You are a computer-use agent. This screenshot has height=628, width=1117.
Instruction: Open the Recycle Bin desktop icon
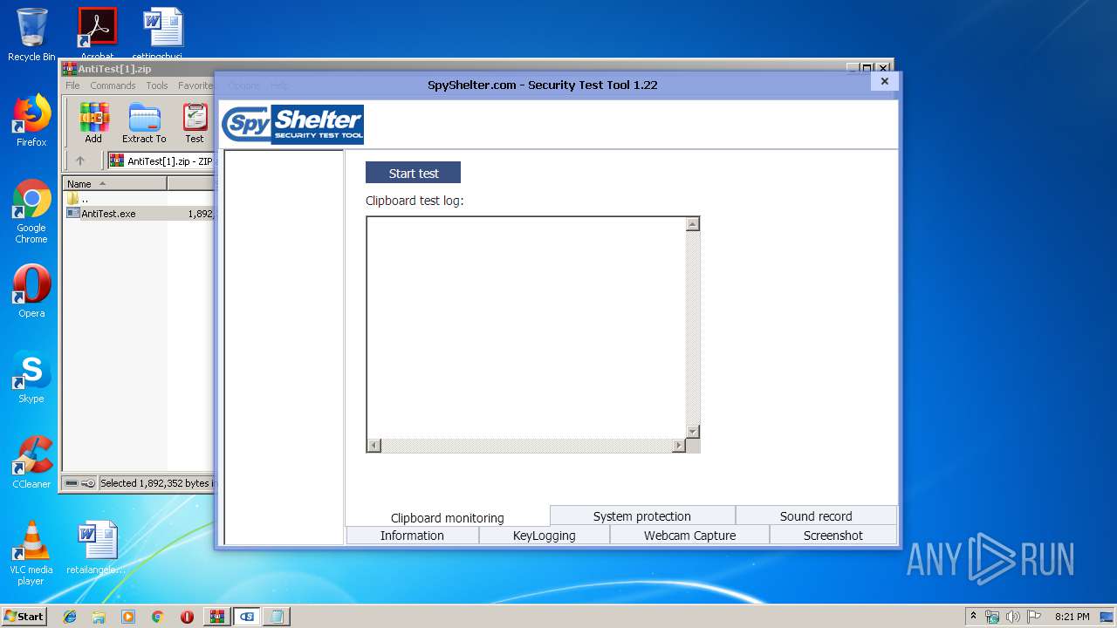pos(31,35)
